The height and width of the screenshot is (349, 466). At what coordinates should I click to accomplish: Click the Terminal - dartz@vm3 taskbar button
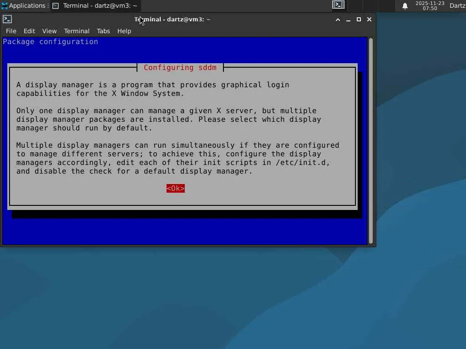[95, 5]
